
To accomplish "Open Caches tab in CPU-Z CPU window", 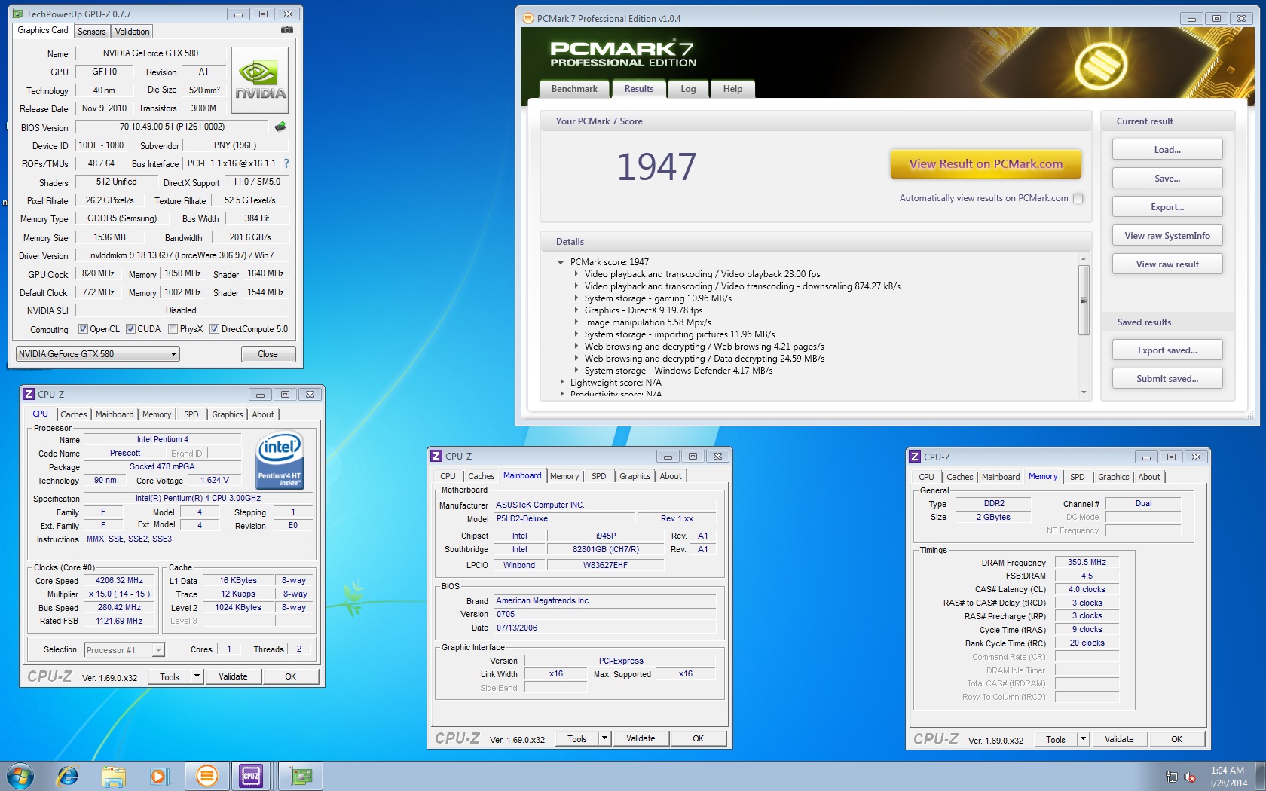I will (x=74, y=414).
